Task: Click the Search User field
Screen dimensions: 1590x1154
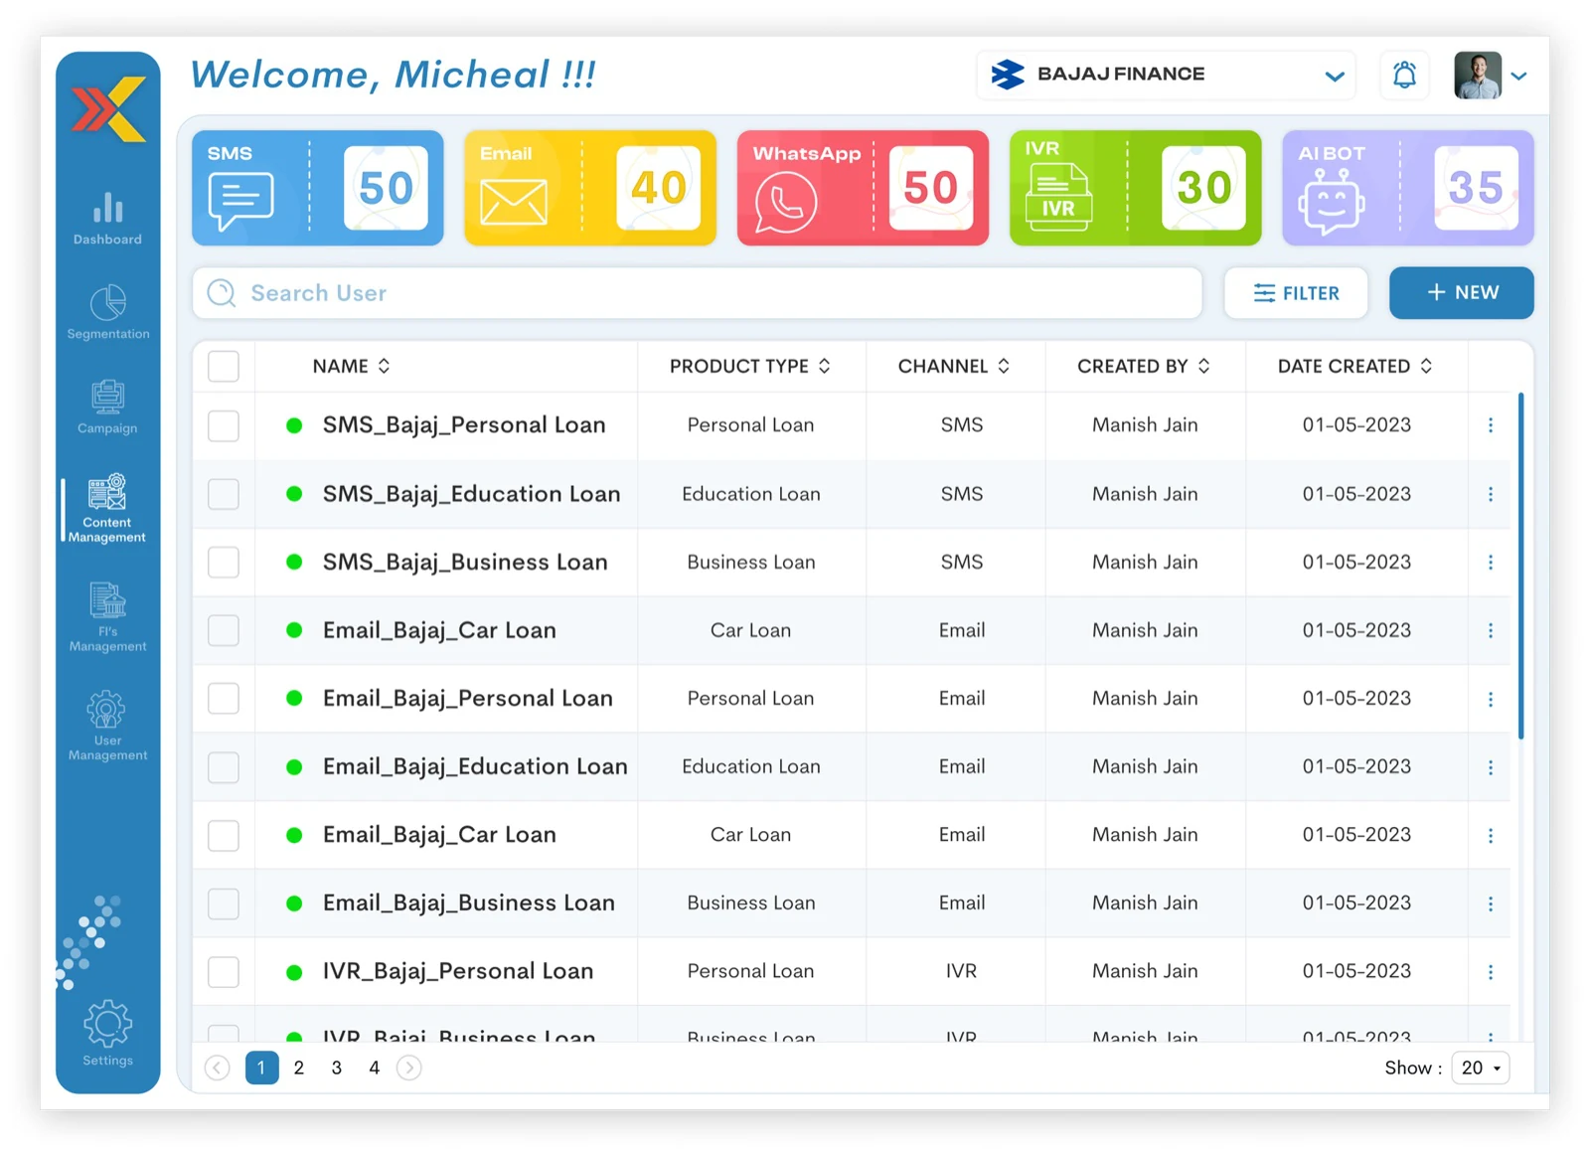Action: [698, 293]
